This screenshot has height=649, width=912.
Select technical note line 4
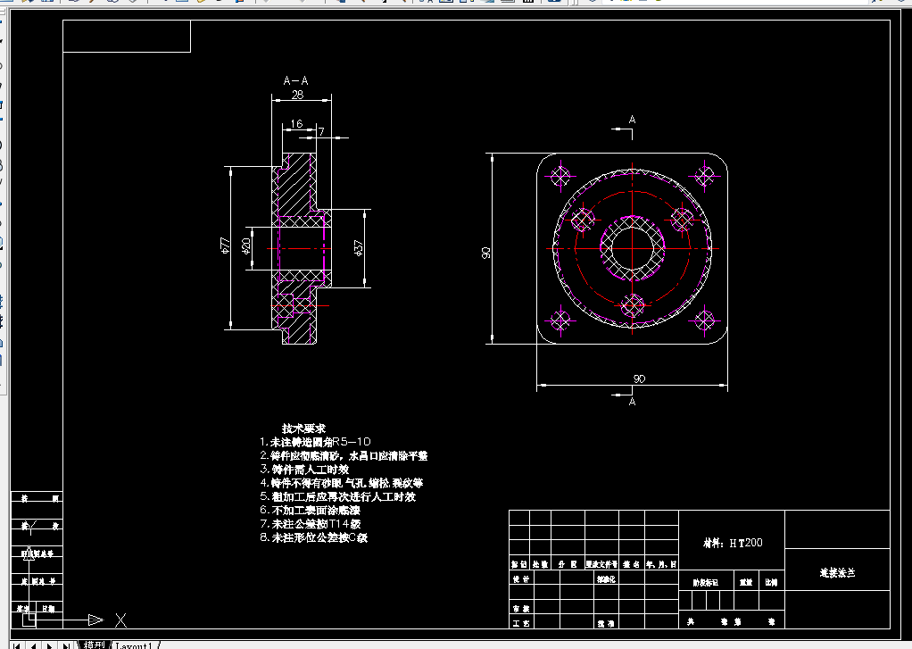click(342, 483)
